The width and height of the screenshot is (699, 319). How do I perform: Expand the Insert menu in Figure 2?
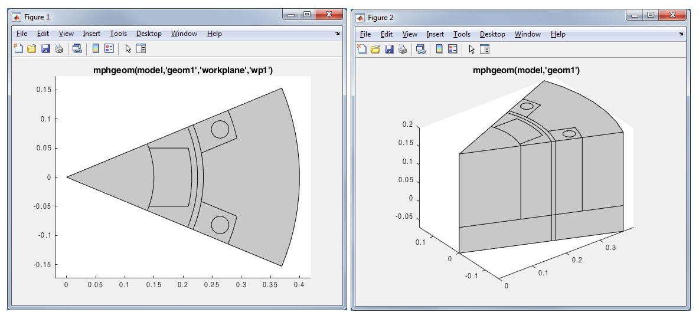[435, 34]
